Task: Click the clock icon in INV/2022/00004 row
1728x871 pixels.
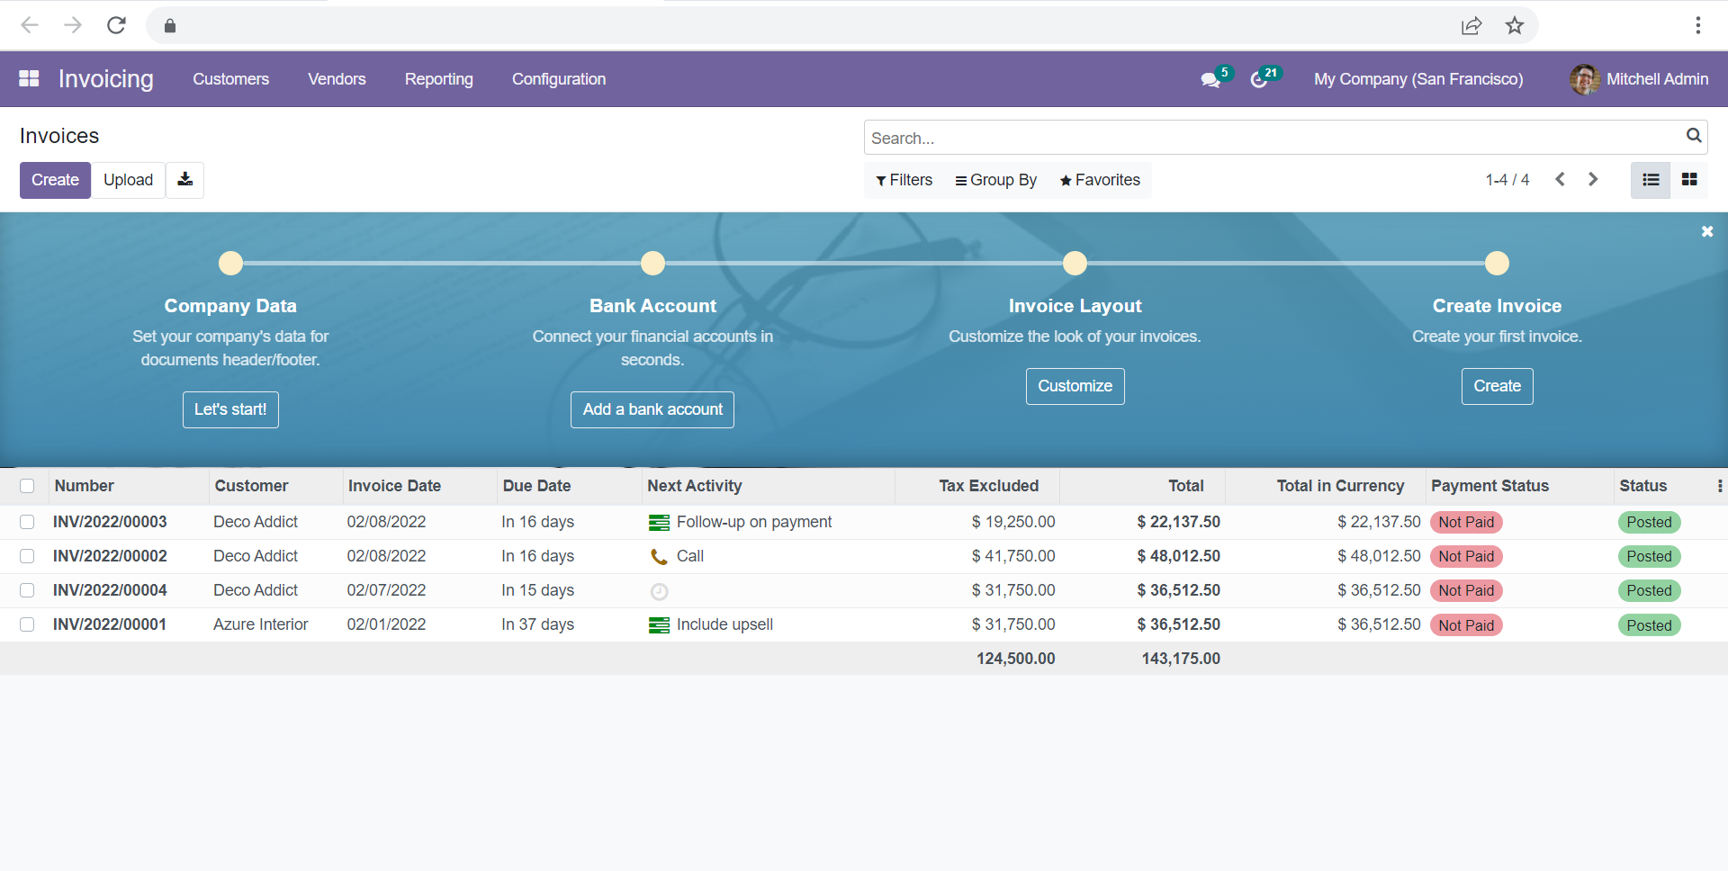Action: point(659,591)
